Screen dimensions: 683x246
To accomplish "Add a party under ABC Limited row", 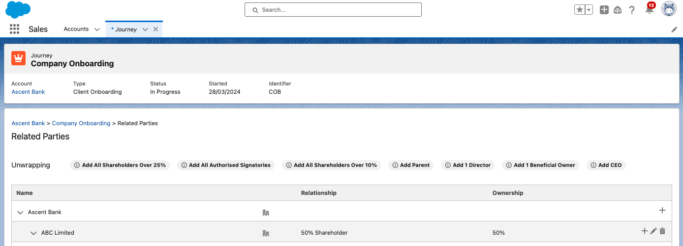I will coord(645,231).
